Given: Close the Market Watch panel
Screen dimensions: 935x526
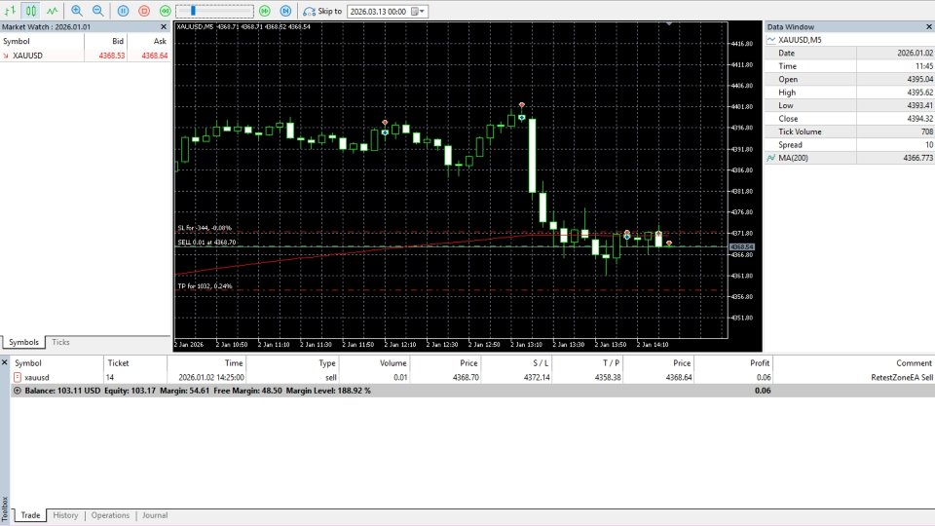Looking at the screenshot, I should (x=164, y=27).
